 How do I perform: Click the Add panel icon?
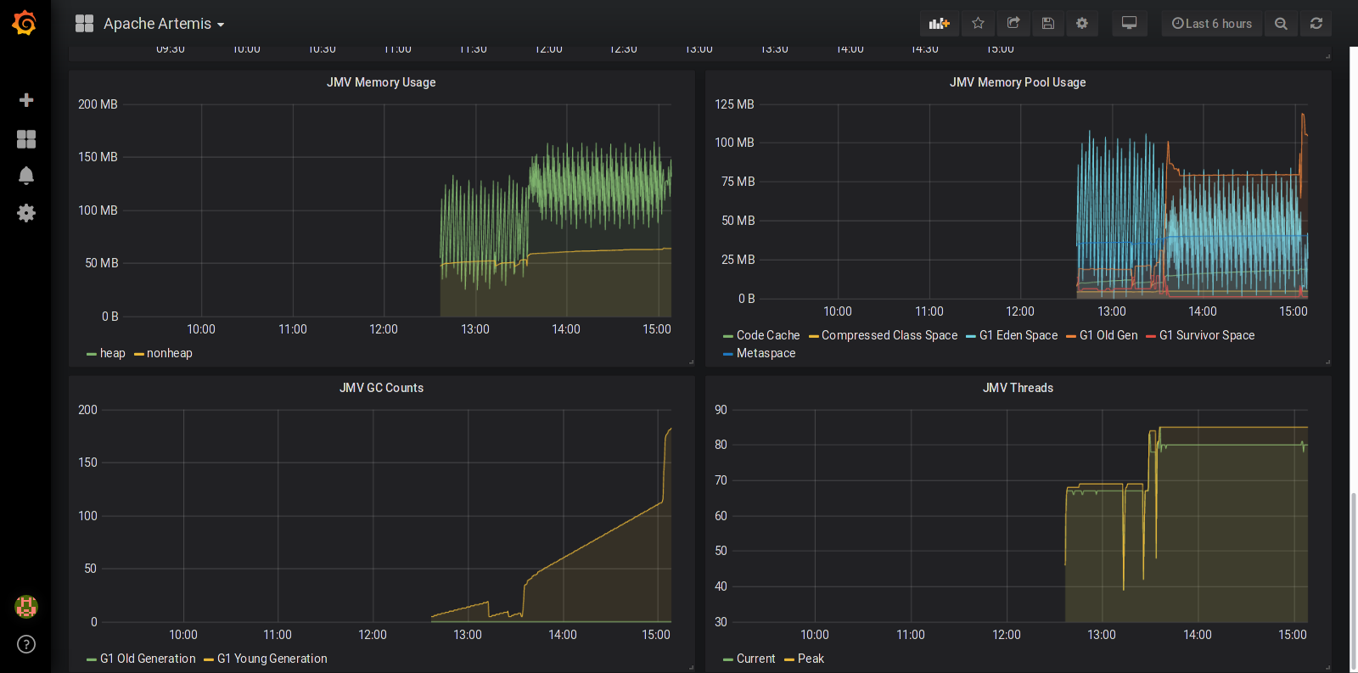(939, 24)
